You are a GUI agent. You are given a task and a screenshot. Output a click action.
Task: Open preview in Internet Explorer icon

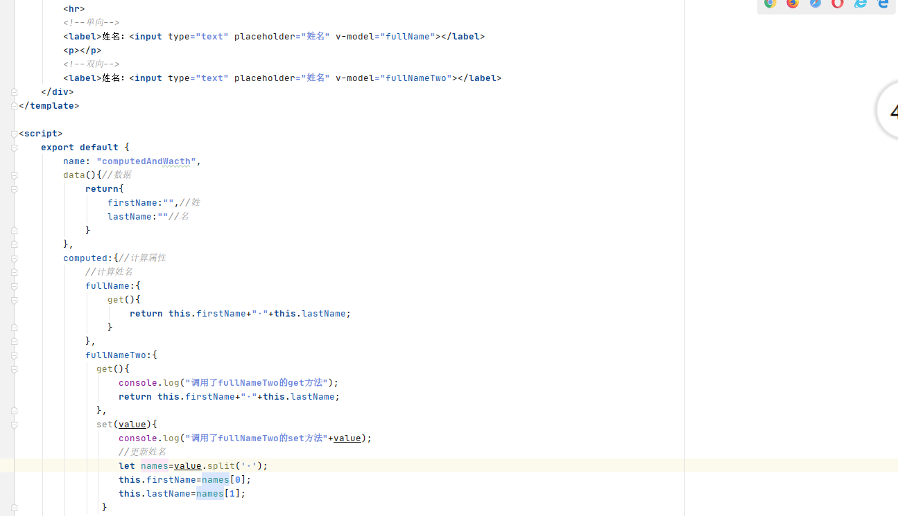pyautogui.click(x=861, y=3)
